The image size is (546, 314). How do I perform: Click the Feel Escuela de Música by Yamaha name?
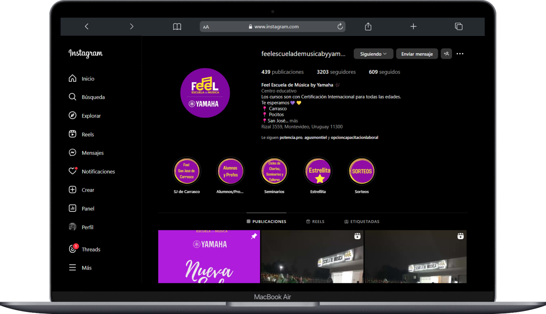[297, 85]
